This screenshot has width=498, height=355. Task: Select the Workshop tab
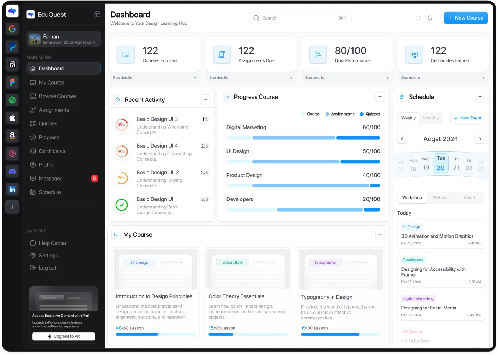click(x=412, y=198)
